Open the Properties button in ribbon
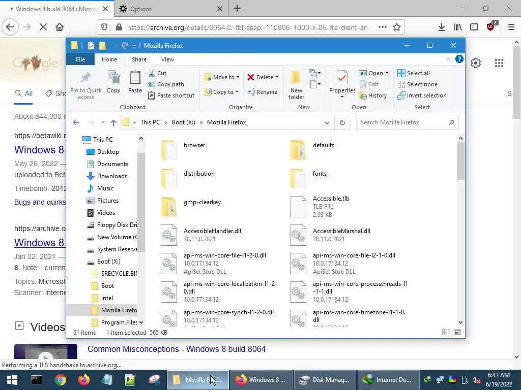This screenshot has height=390, width=521. coord(342,85)
